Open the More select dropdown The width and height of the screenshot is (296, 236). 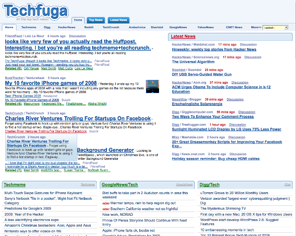(275, 28)
